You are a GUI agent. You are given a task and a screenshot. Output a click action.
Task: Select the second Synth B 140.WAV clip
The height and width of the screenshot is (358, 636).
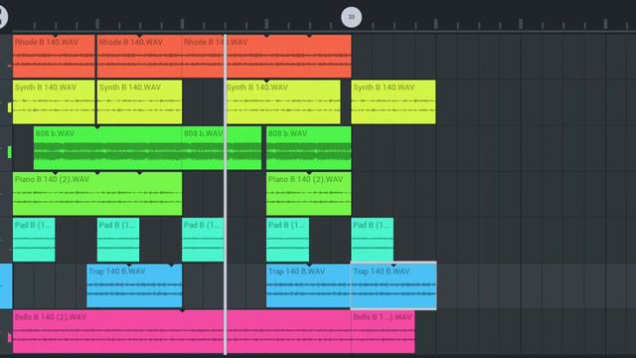[139, 101]
